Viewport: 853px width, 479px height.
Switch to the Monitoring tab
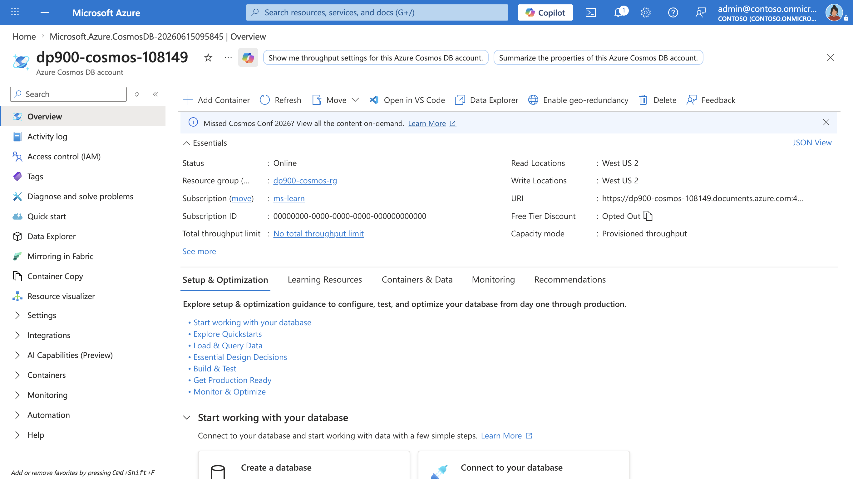tap(493, 279)
